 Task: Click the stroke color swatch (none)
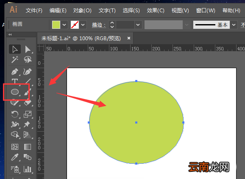click(x=75, y=25)
